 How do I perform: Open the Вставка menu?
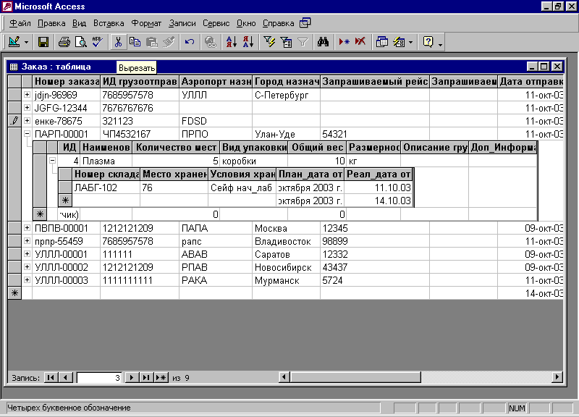109,23
